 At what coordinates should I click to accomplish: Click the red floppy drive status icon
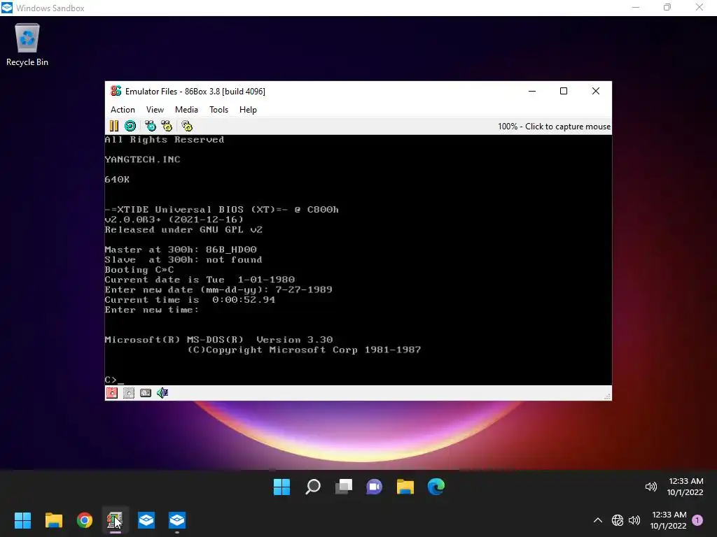112,393
